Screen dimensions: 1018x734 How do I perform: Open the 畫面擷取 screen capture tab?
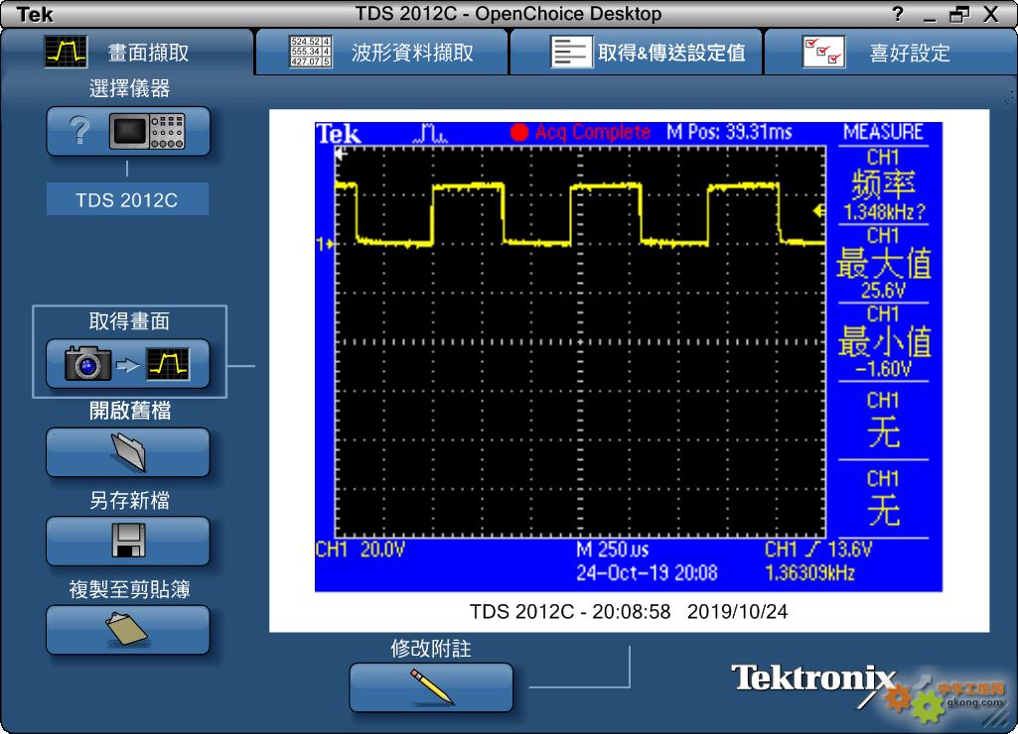(x=126, y=52)
